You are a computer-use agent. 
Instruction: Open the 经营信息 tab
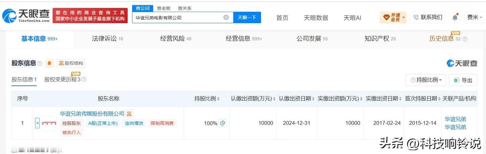coord(244,39)
